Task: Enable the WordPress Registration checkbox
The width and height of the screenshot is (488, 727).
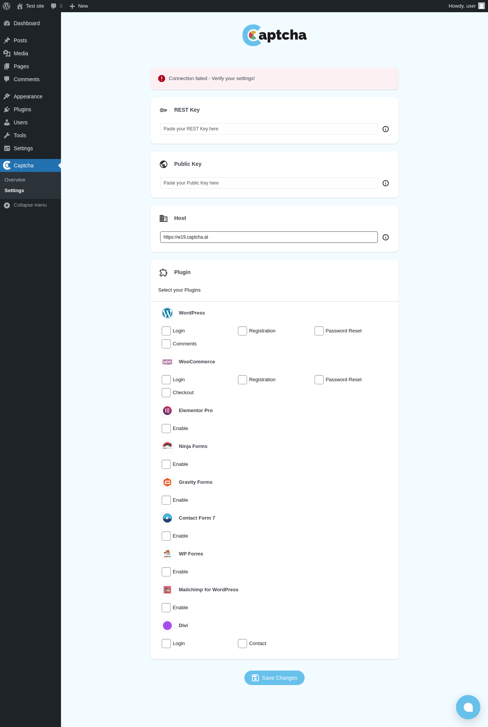Action: (242, 331)
